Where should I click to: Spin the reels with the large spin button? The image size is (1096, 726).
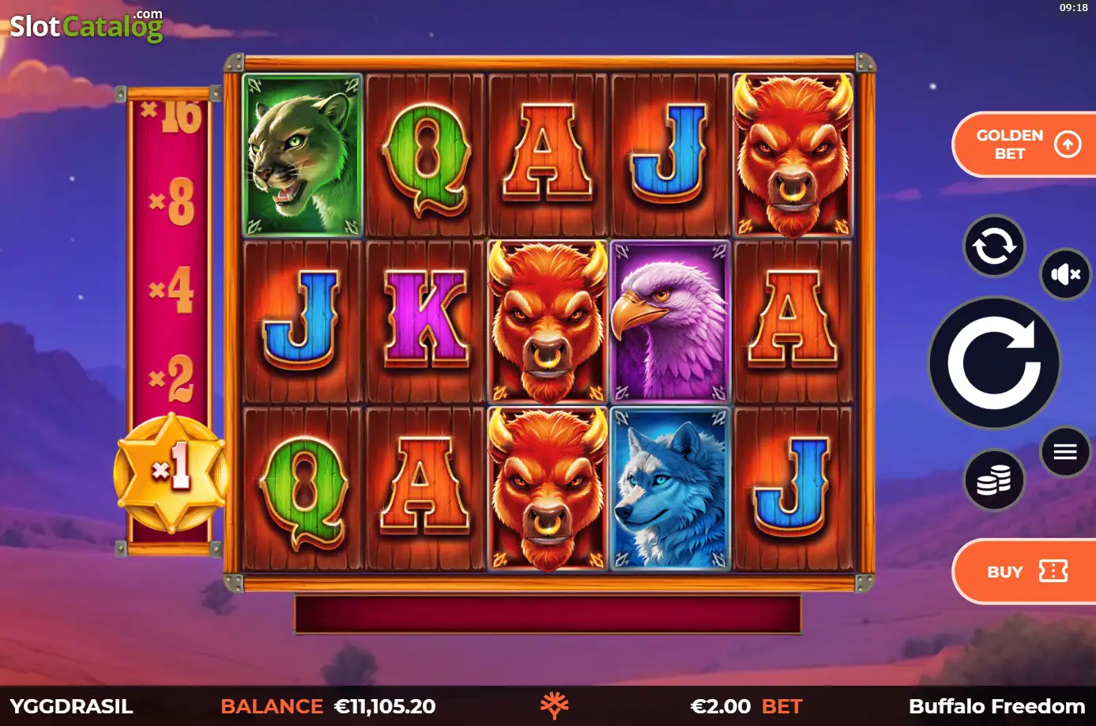pos(994,363)
